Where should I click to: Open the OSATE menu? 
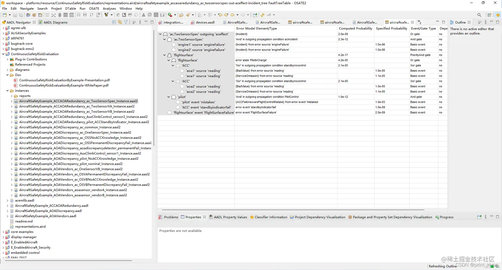pyautogui.click(x=94, y=9)
